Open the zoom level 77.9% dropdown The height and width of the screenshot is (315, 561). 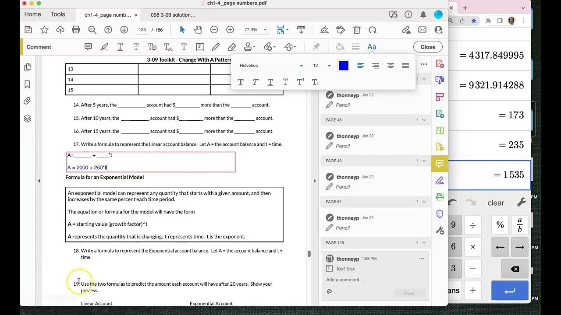(x=255, y=30)
